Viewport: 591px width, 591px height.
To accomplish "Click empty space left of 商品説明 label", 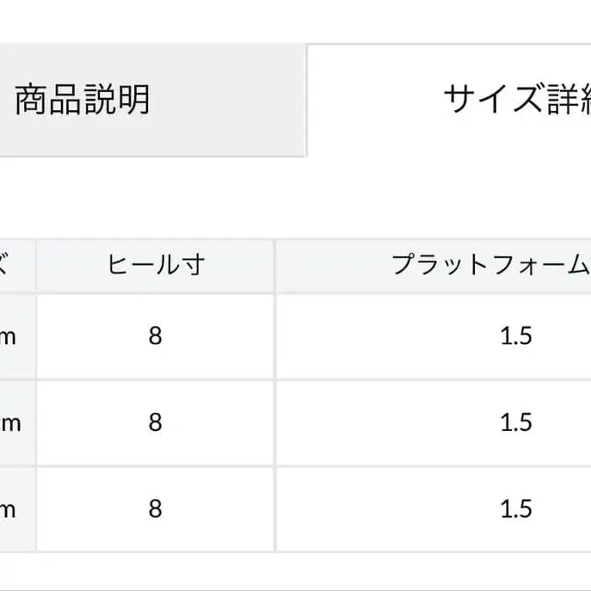I will (x=7, y=101).
